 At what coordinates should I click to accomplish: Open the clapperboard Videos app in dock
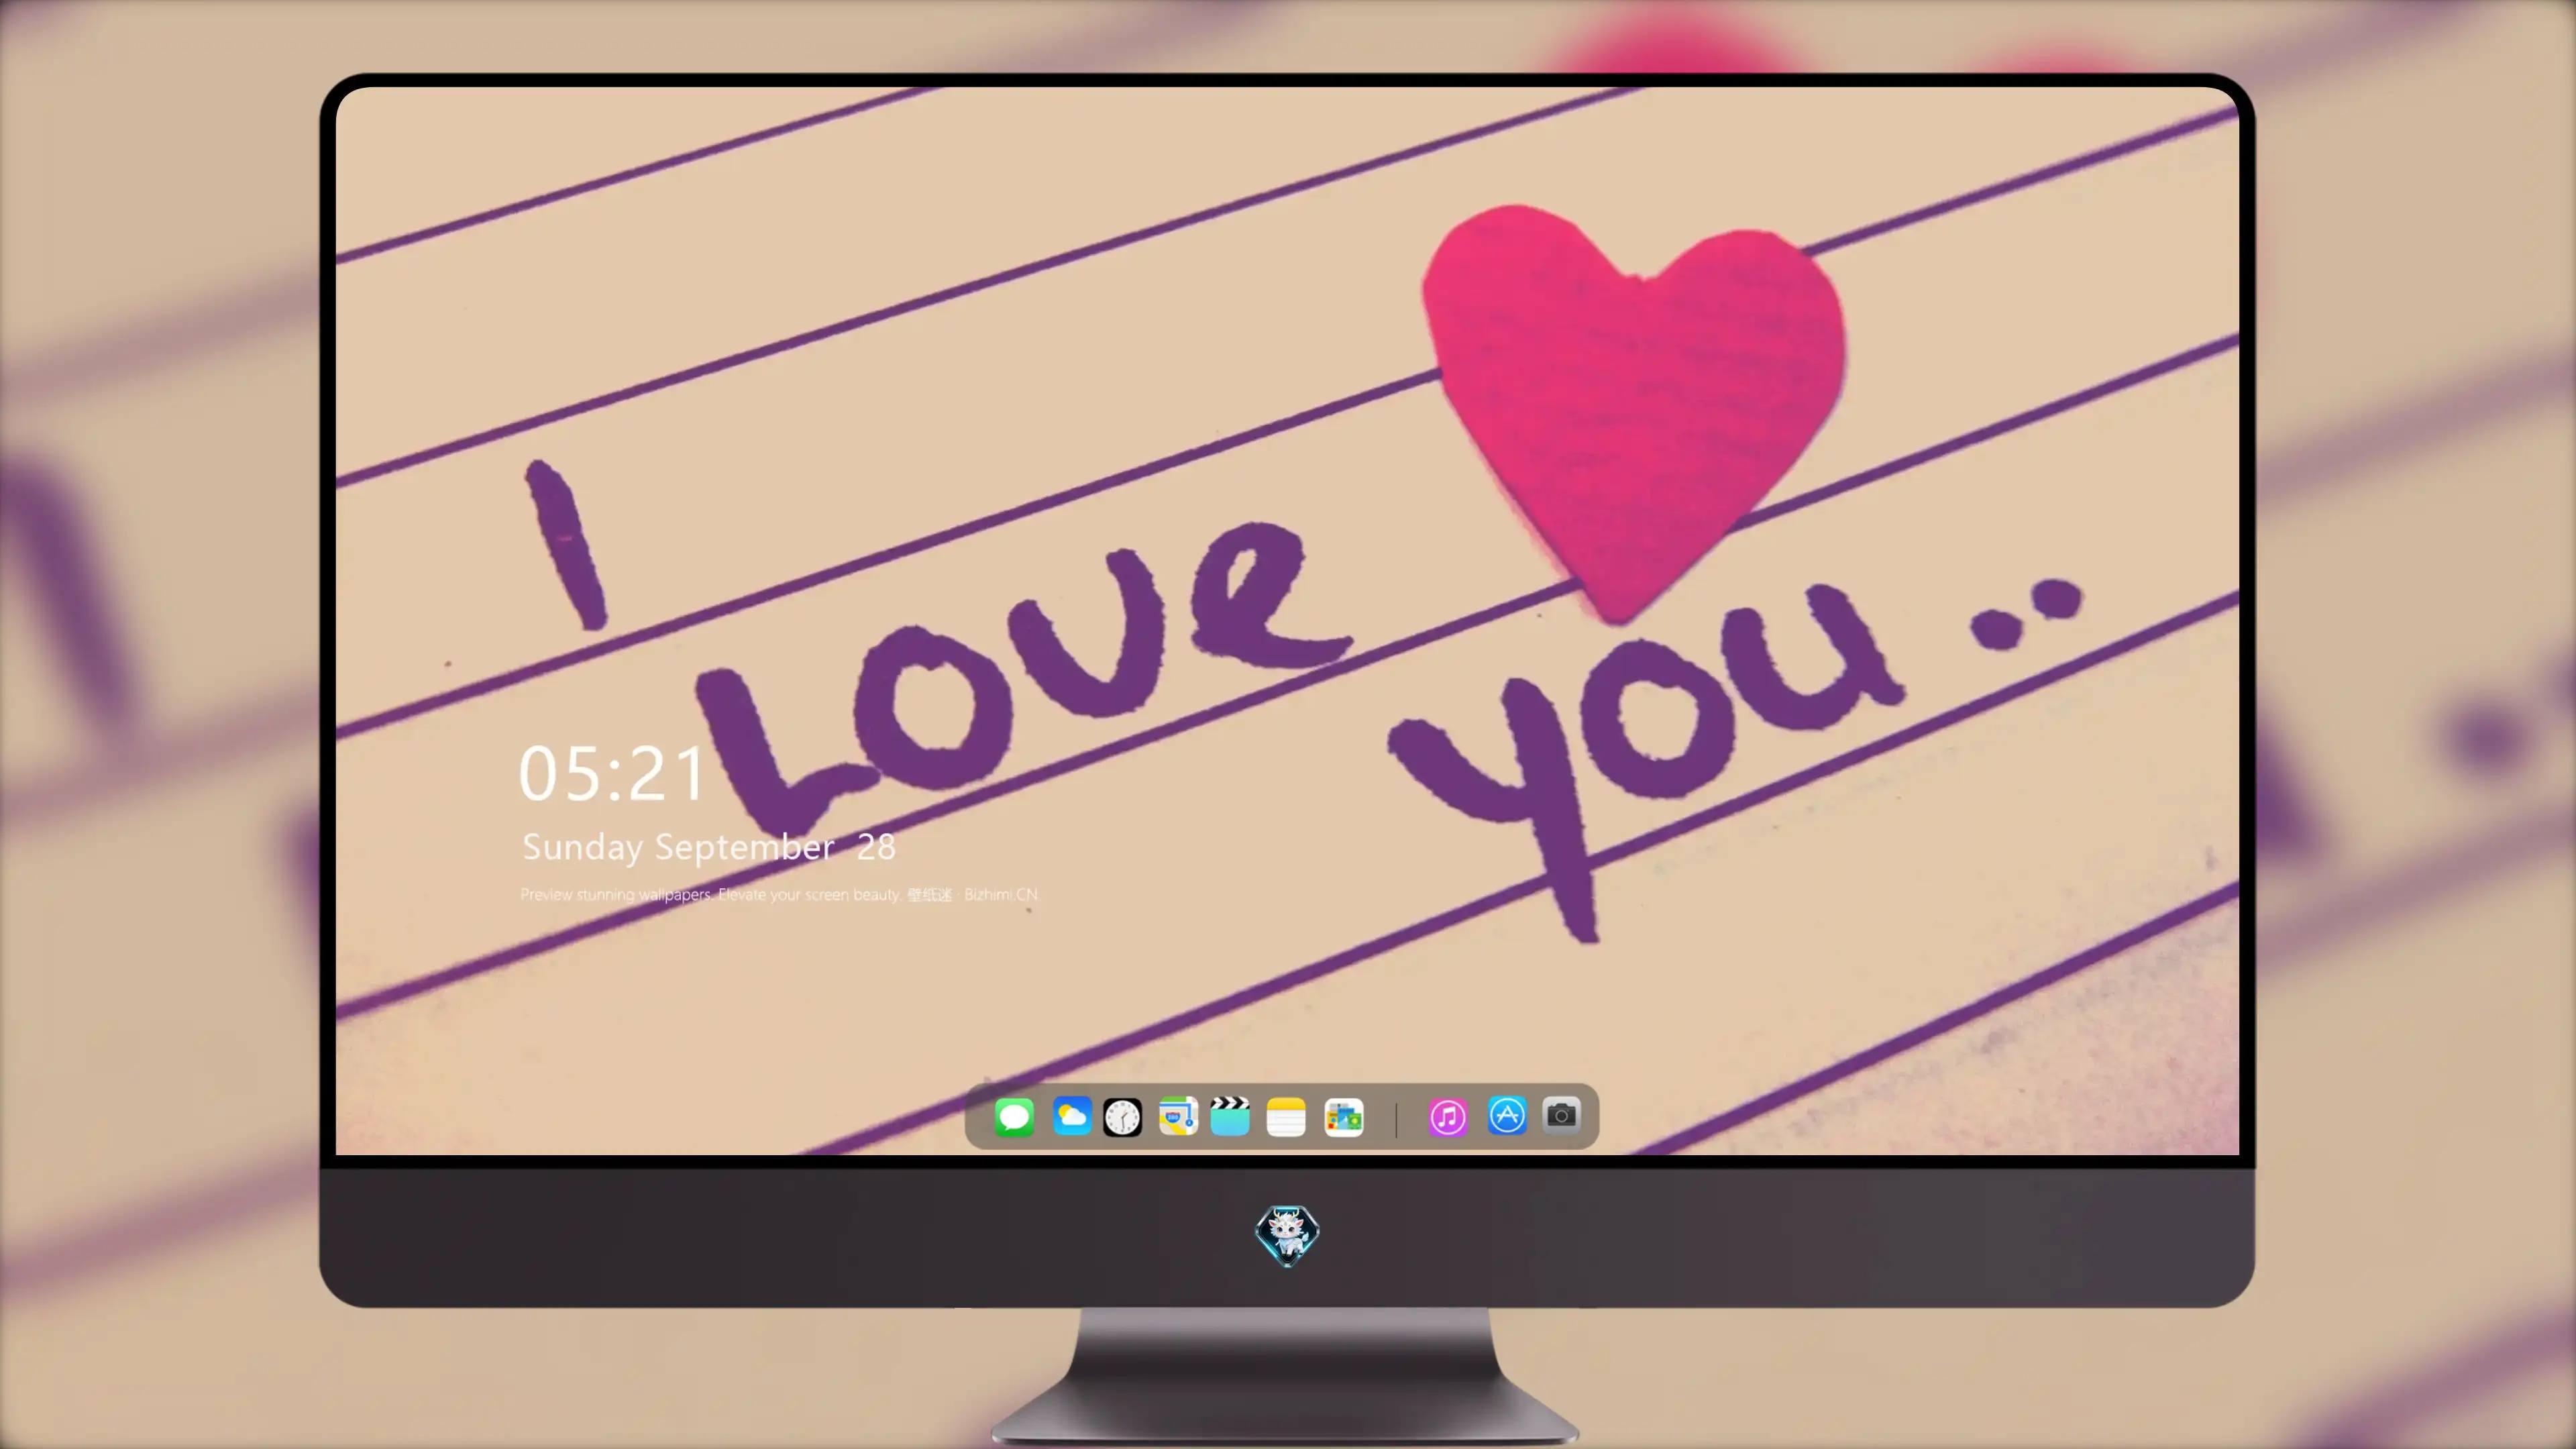[x=1230, y=1116]
